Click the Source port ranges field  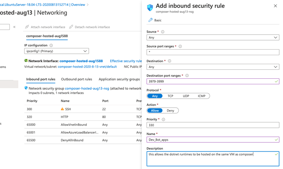pos(213,52)
